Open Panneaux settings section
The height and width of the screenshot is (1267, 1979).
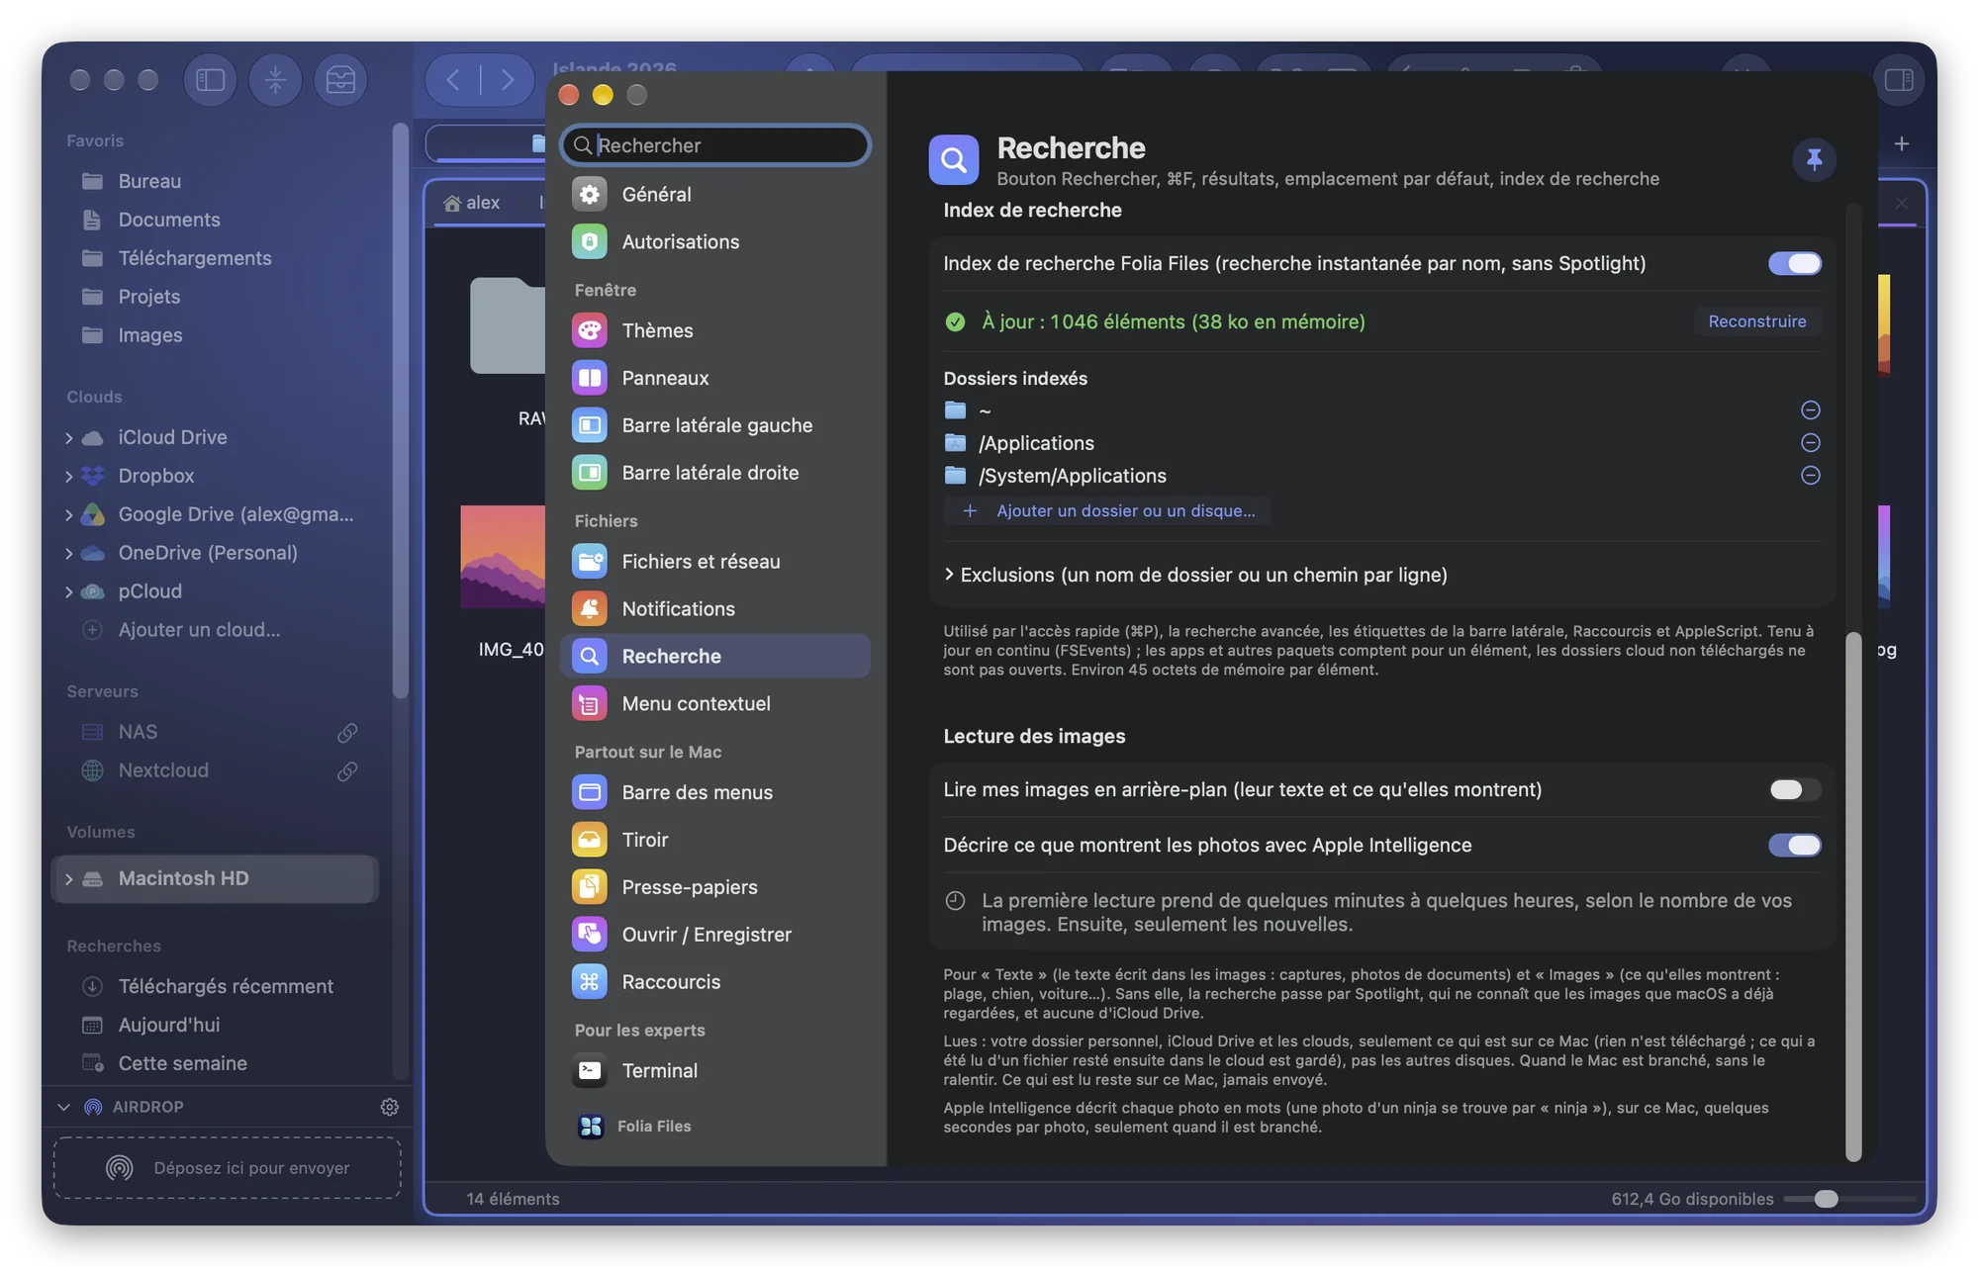pyautogui.click(x=715, y=378)
